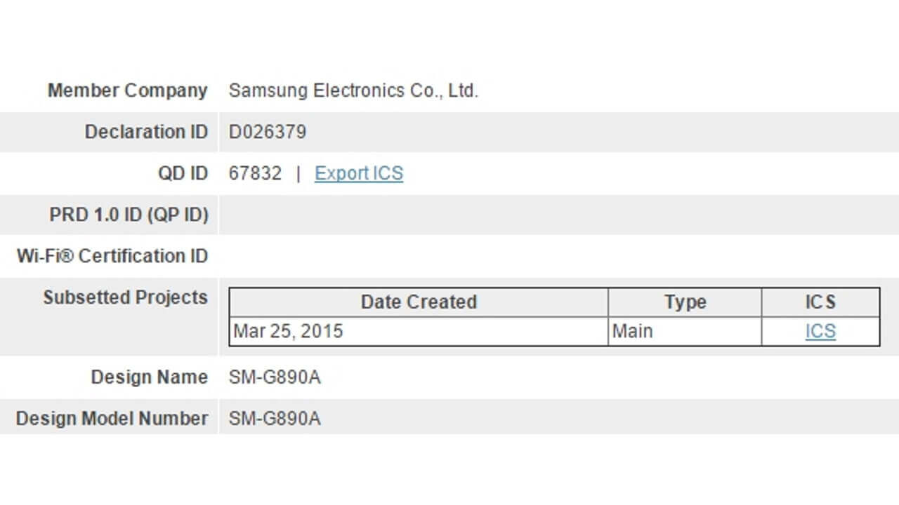Click the QD ID row label

click(183, 173)
